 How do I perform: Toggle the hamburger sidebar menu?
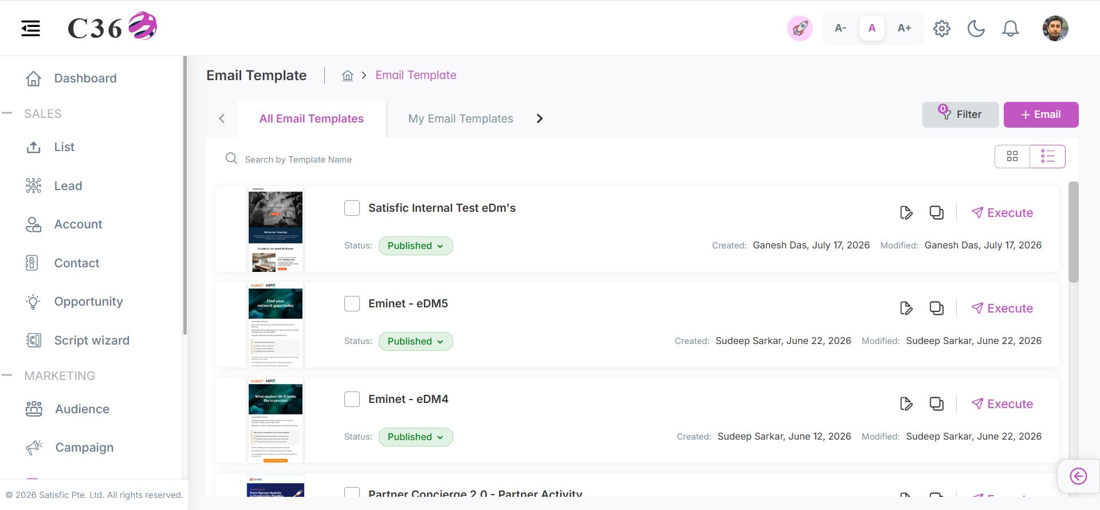31,28
